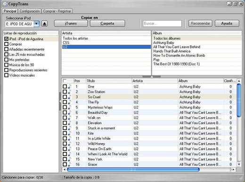Click the track list horizontal scrollbar thumb
Viewport: 245px width, 182px height.
click(x=133, y=169)
